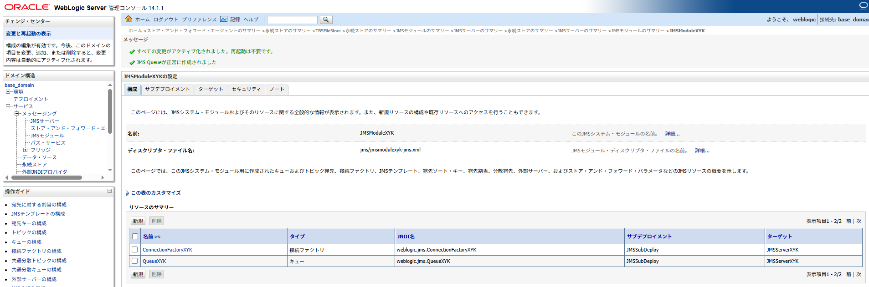This screenshot has height=287, width=869.
Task: Click the top 新規 button above the table
Action: [x=138, y=221]
